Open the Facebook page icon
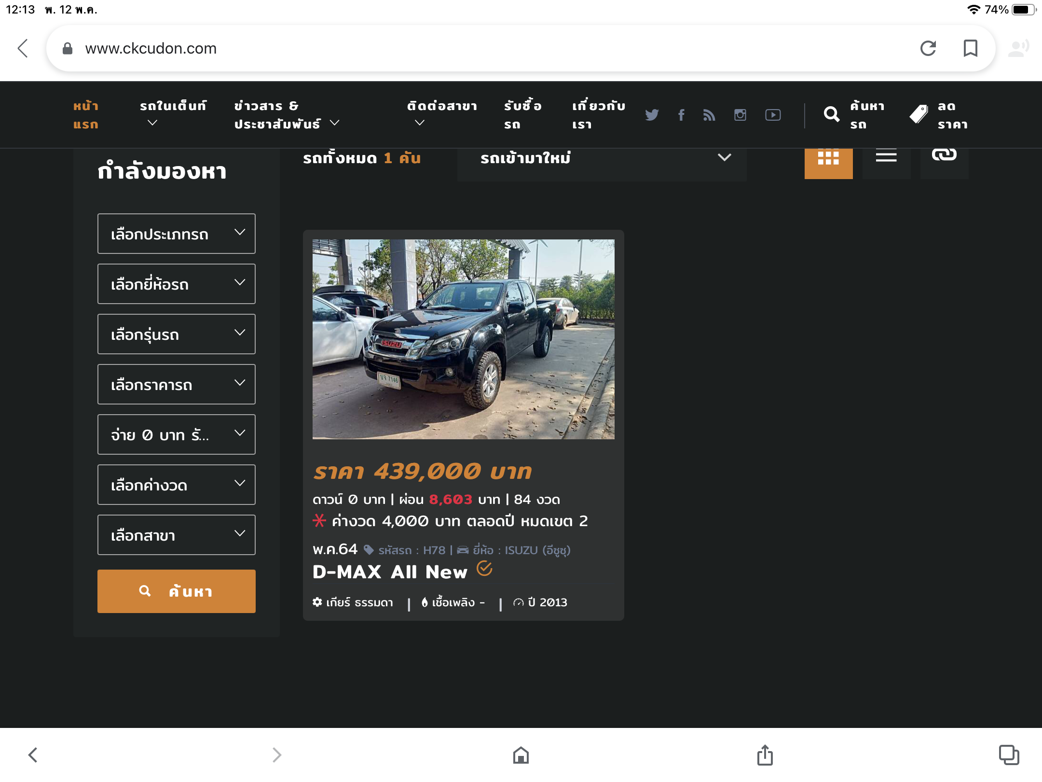 [x=681, y=115]
